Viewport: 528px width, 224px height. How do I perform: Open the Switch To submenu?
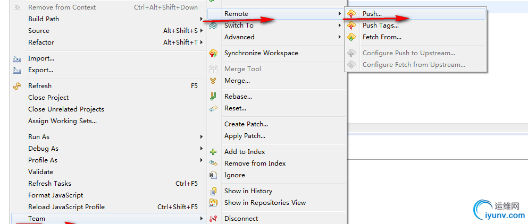239,25
